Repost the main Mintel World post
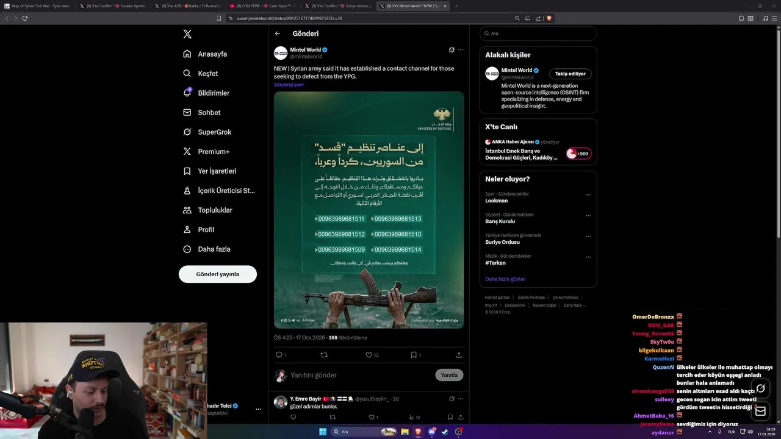This screenshot has height=439, width=781. (324, 355)
